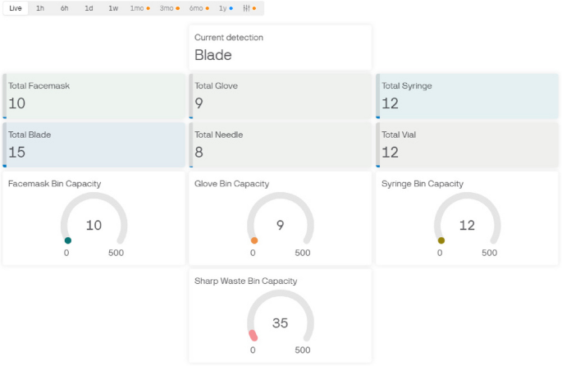
Task: Switch to the 1h time range
Action: (x=40, y=8)
